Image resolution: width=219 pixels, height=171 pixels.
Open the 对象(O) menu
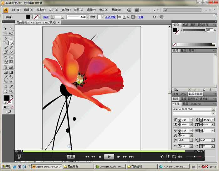click(41, 10)
